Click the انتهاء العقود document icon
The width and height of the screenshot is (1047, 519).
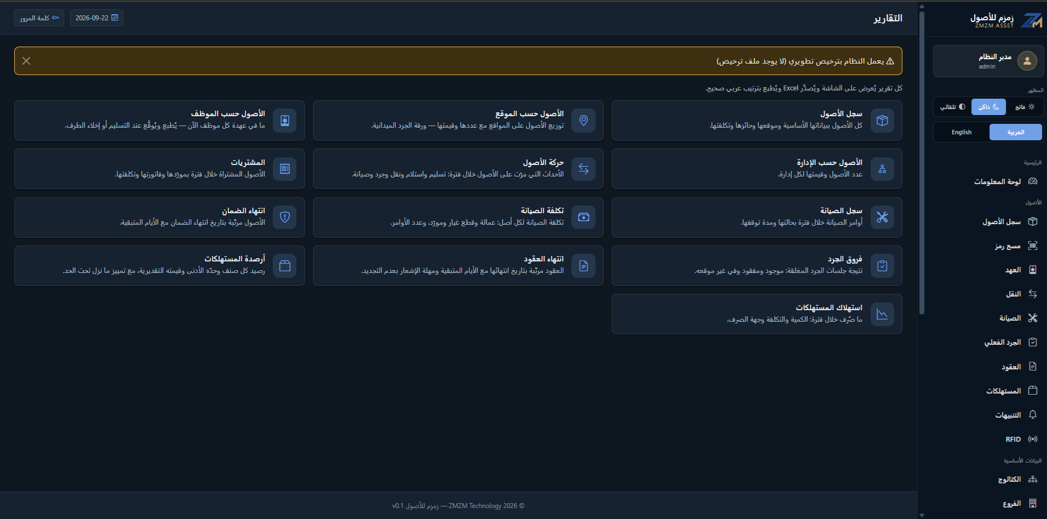pyautogui.click(x=583, y=266)
